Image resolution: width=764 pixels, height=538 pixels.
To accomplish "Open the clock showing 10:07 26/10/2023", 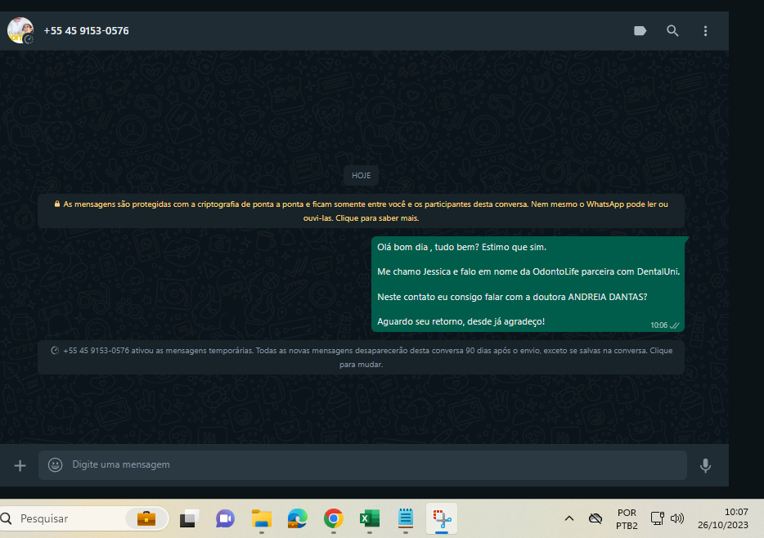I will [x=723, y=518].
